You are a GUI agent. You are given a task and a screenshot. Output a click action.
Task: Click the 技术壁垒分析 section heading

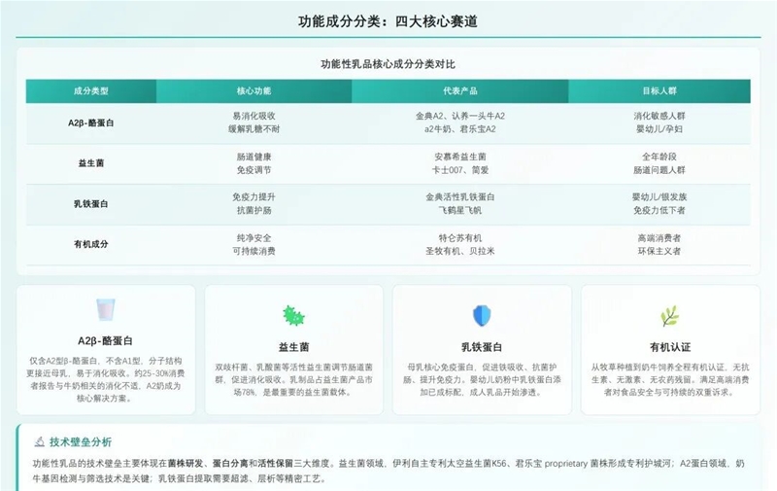(x=81, y=441)
